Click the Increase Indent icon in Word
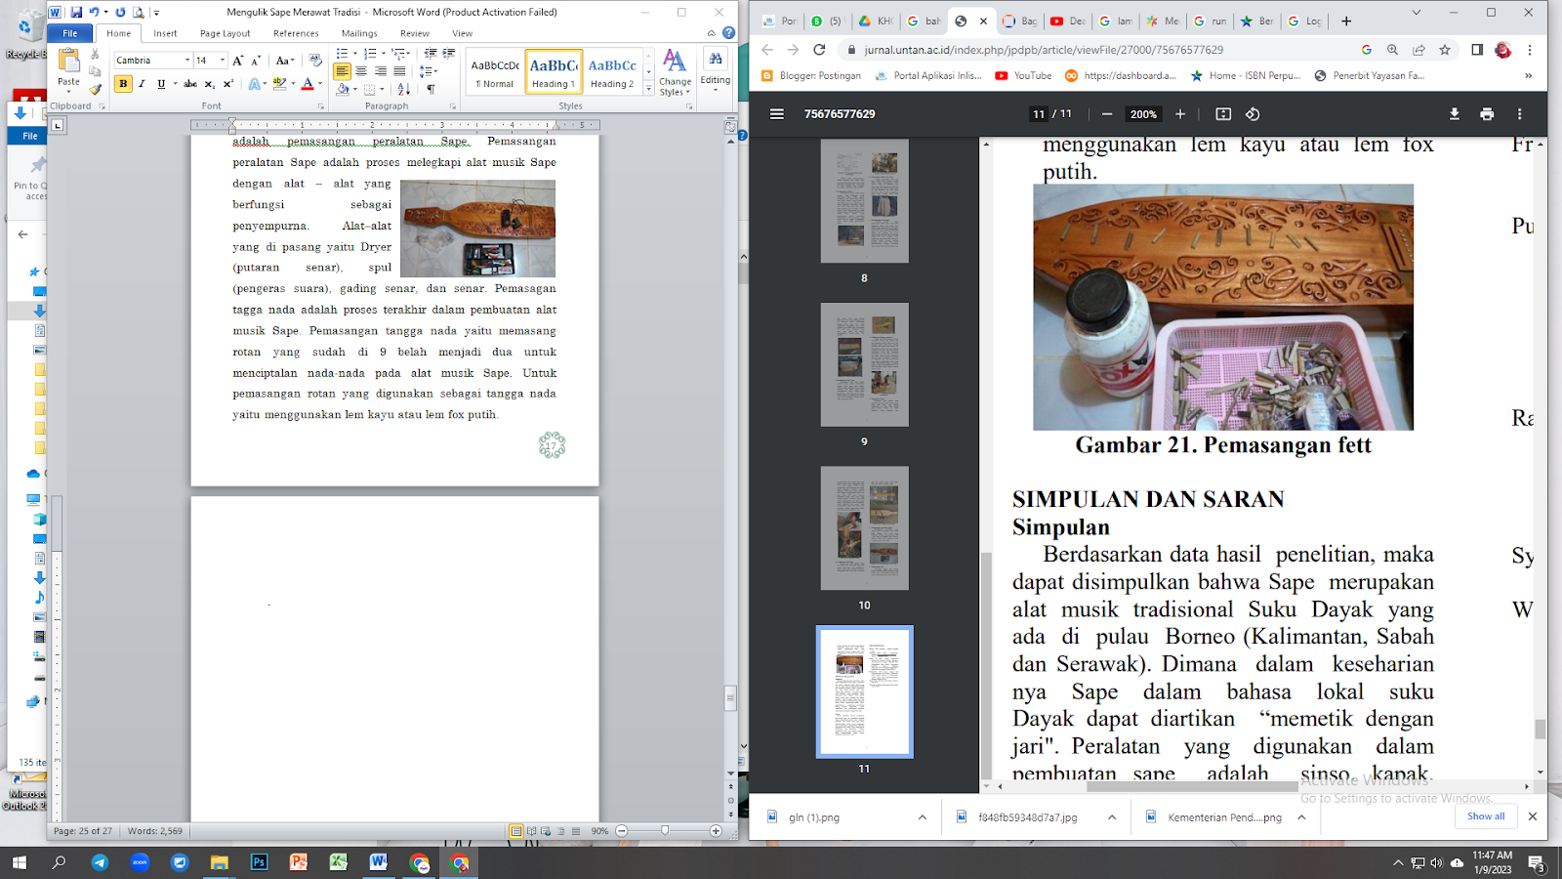This screenshot has width=1562, height=879. coord(449,54)
